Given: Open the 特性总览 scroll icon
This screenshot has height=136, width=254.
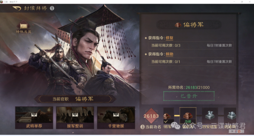Looking at the screenshot, I should (x=23, y=26).
